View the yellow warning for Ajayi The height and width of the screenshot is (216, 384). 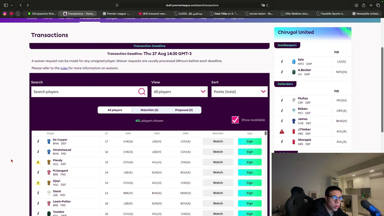(38, 183)
